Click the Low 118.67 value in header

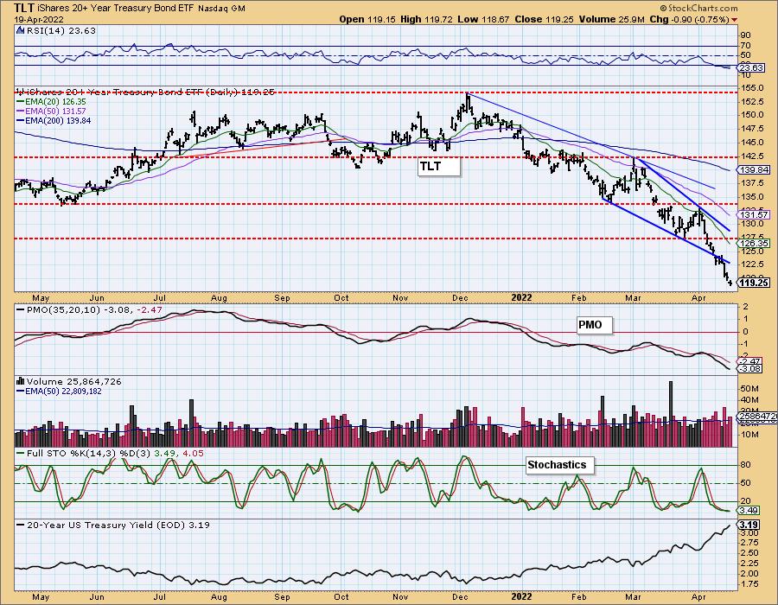[x=481, y=19]
